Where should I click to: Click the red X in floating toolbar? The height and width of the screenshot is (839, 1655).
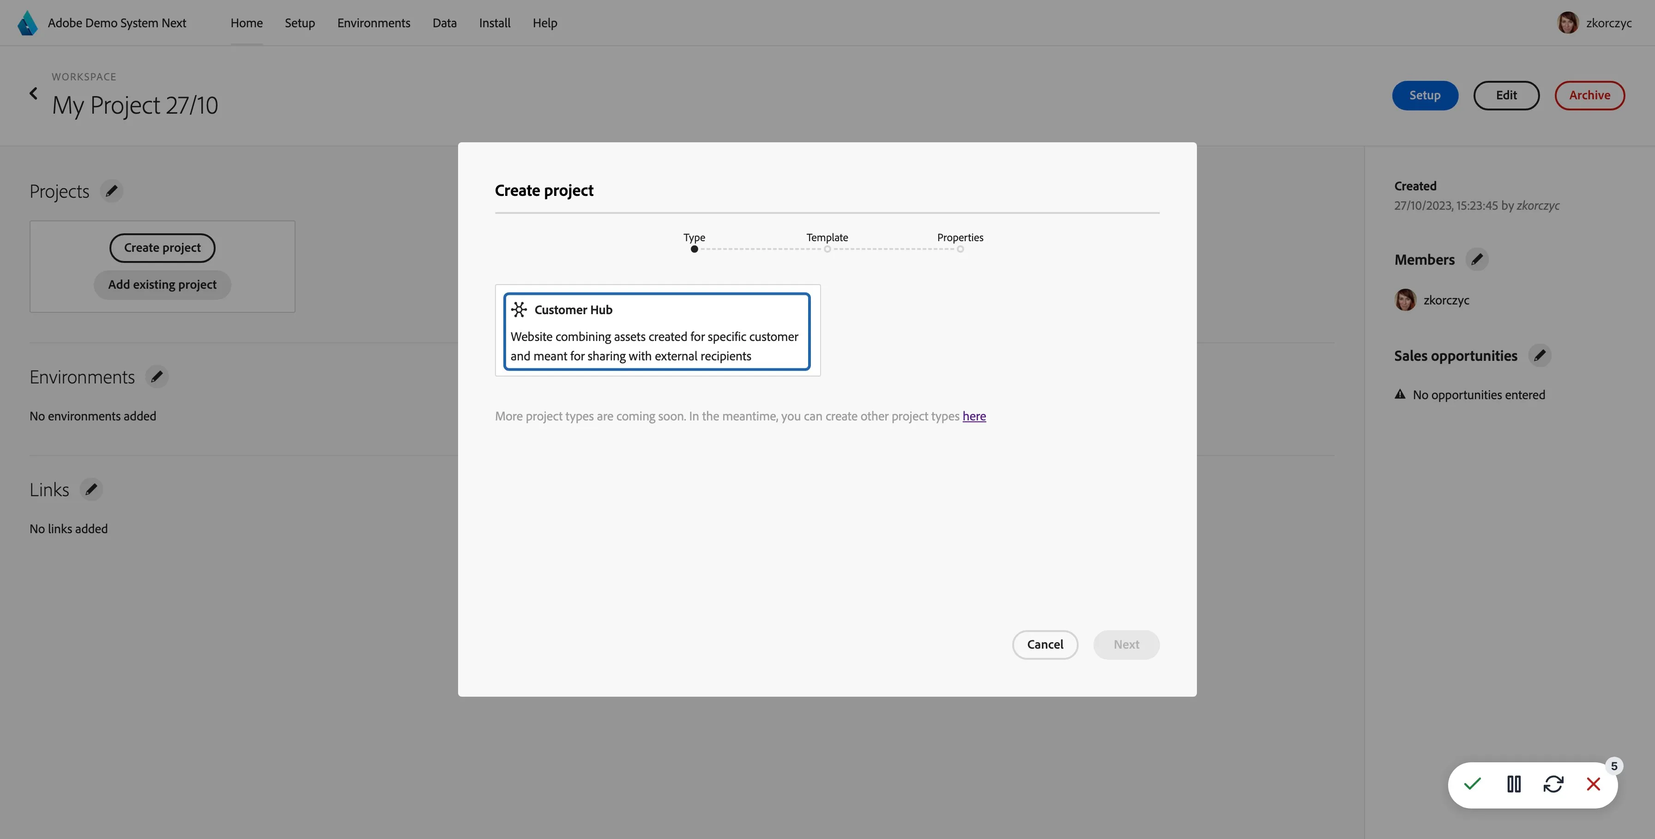click(x=1593, y=784)
